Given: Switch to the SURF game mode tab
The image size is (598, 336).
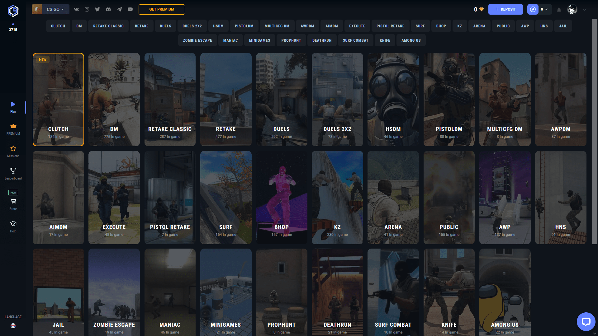Looking at the screenshot, I should tap(420, 26).
